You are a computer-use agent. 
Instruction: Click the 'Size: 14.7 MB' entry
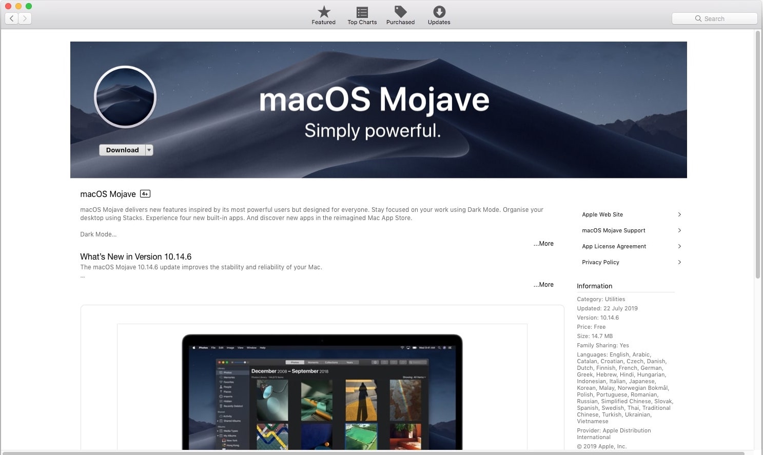[595, 336]
